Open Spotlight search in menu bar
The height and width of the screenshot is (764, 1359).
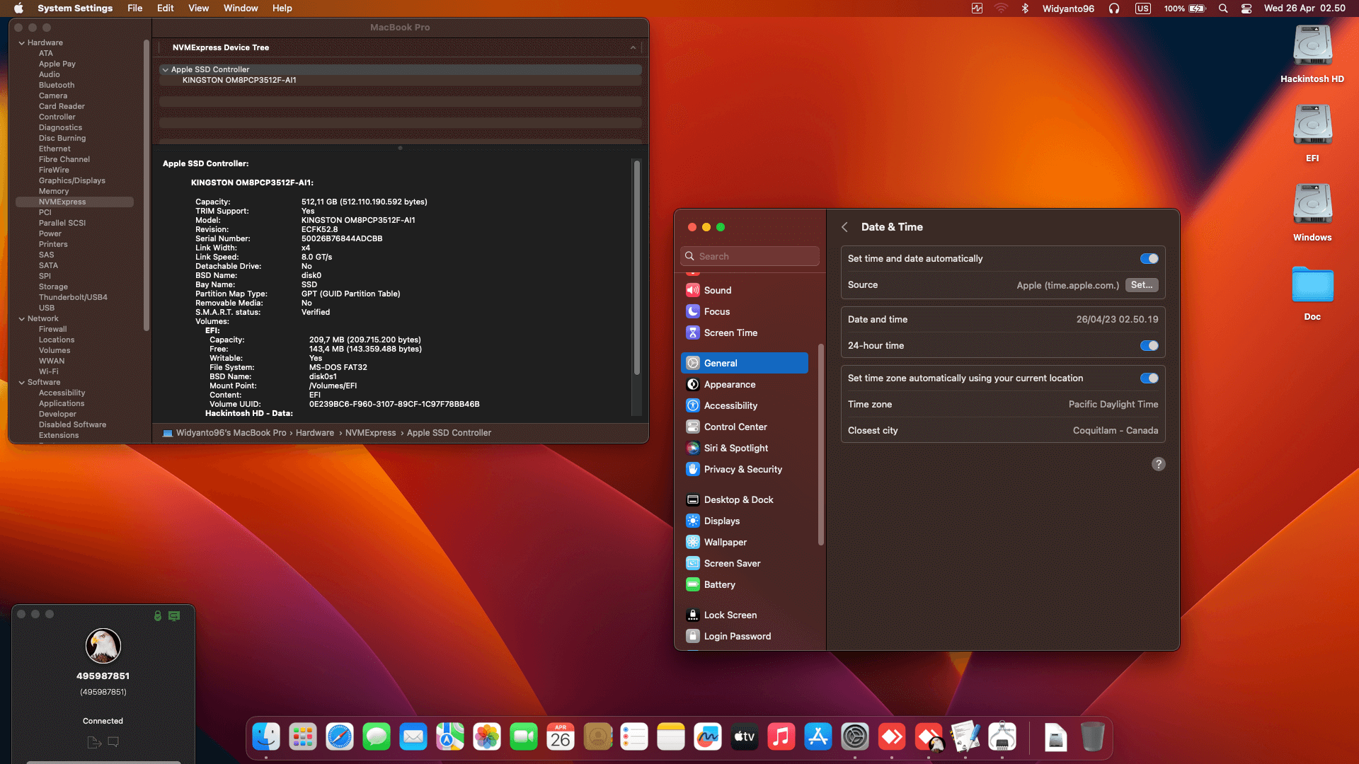pos(1223,8)
